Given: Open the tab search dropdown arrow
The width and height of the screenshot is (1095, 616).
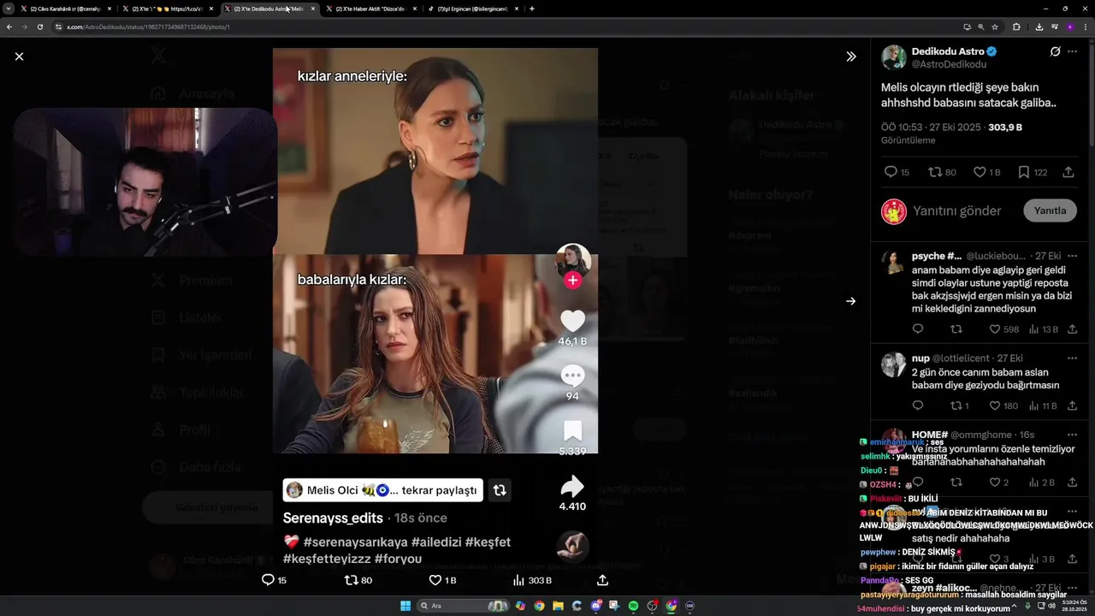Looking at the screenshot, I should coord(8,9).
